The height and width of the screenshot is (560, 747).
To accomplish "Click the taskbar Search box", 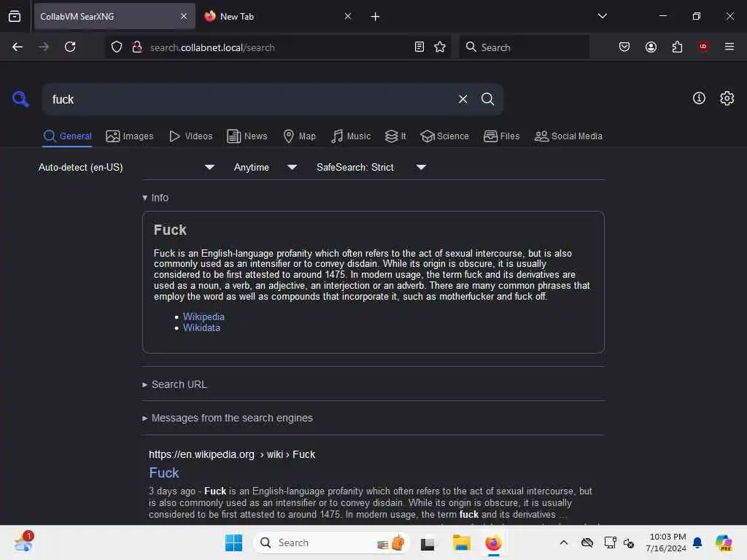I will point(332,542).
